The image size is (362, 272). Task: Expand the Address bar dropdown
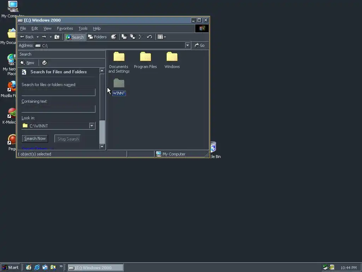187,45
